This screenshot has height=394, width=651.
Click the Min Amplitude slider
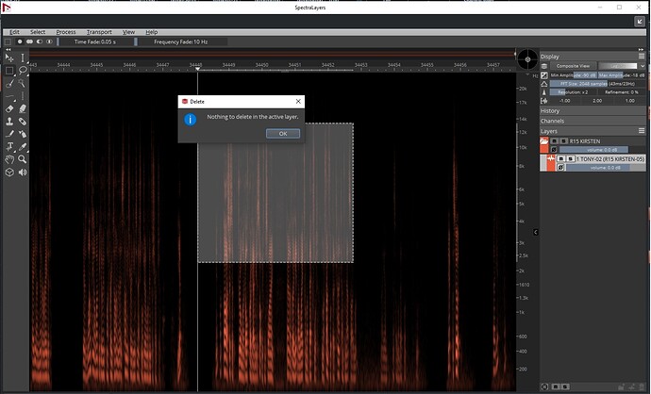point(574,75)
